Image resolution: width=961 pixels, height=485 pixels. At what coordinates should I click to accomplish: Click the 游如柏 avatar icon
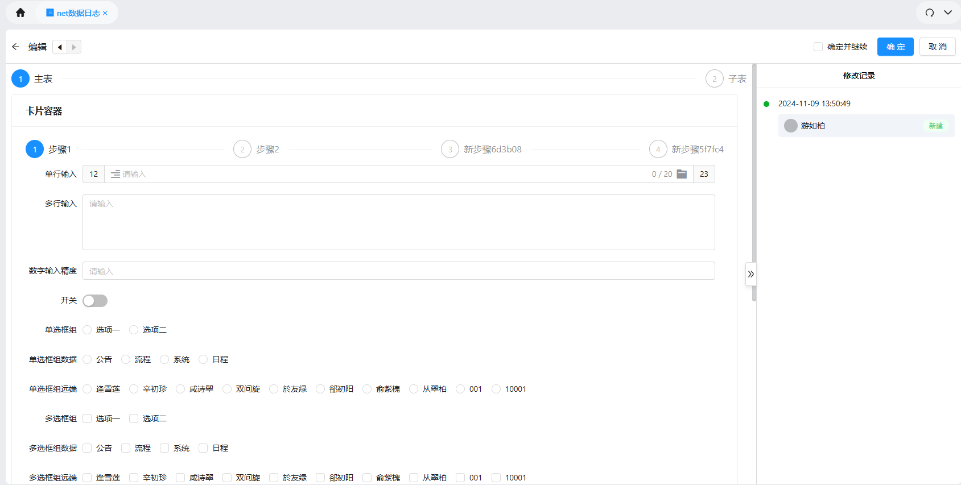pyautogui.click(x=790, y=126)
